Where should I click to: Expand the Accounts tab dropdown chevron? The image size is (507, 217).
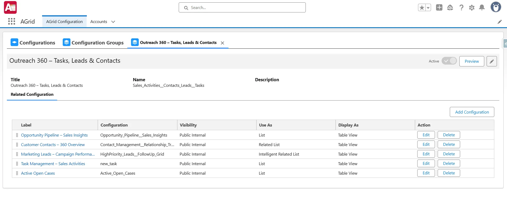coord(113,22)
